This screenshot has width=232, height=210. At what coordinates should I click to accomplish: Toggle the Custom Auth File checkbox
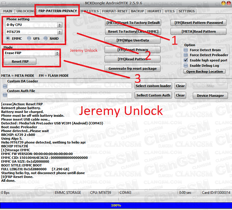pyautogui.click(x=5, y=95)
